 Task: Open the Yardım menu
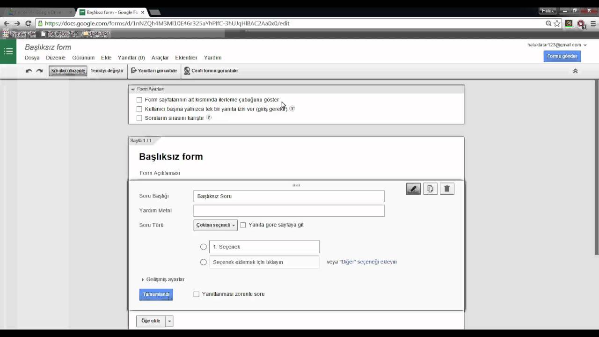pyautogui.click(x=213, y=58)
